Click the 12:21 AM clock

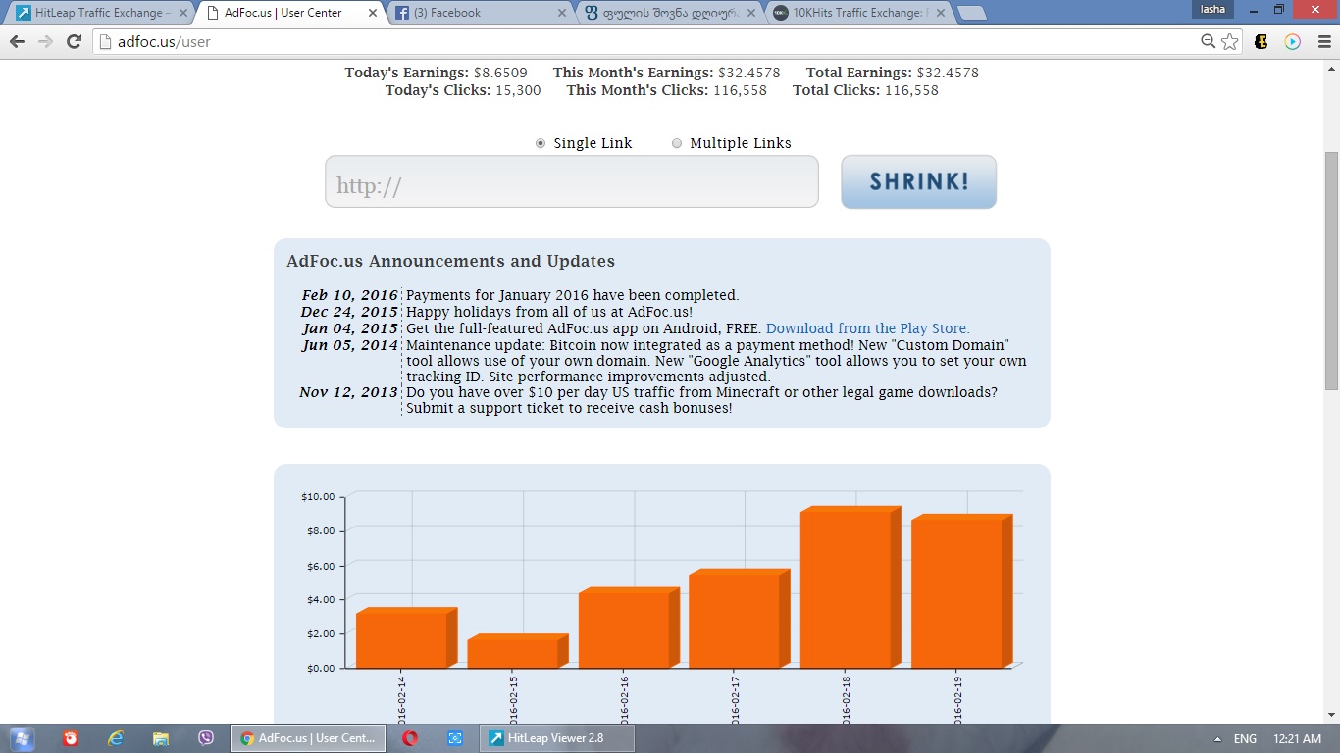(1298, 739)
